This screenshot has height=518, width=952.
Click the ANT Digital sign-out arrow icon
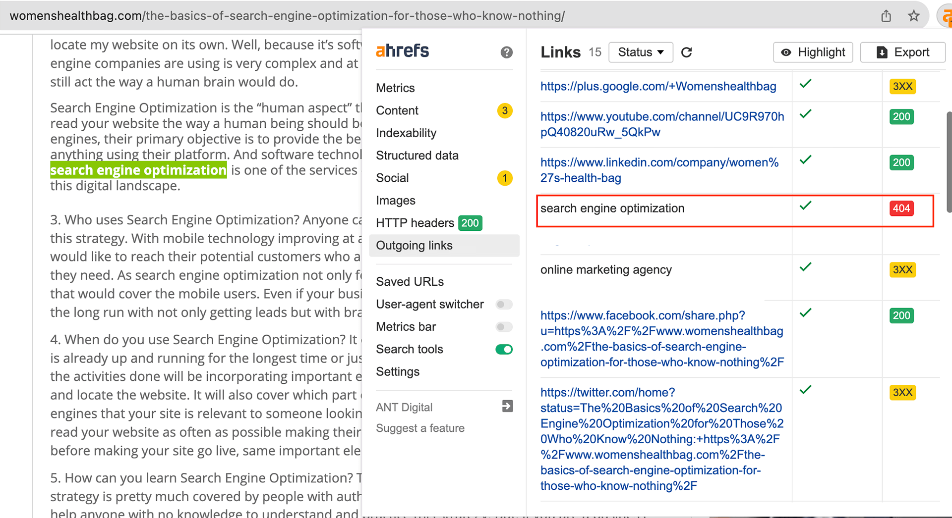pos(507,407)
